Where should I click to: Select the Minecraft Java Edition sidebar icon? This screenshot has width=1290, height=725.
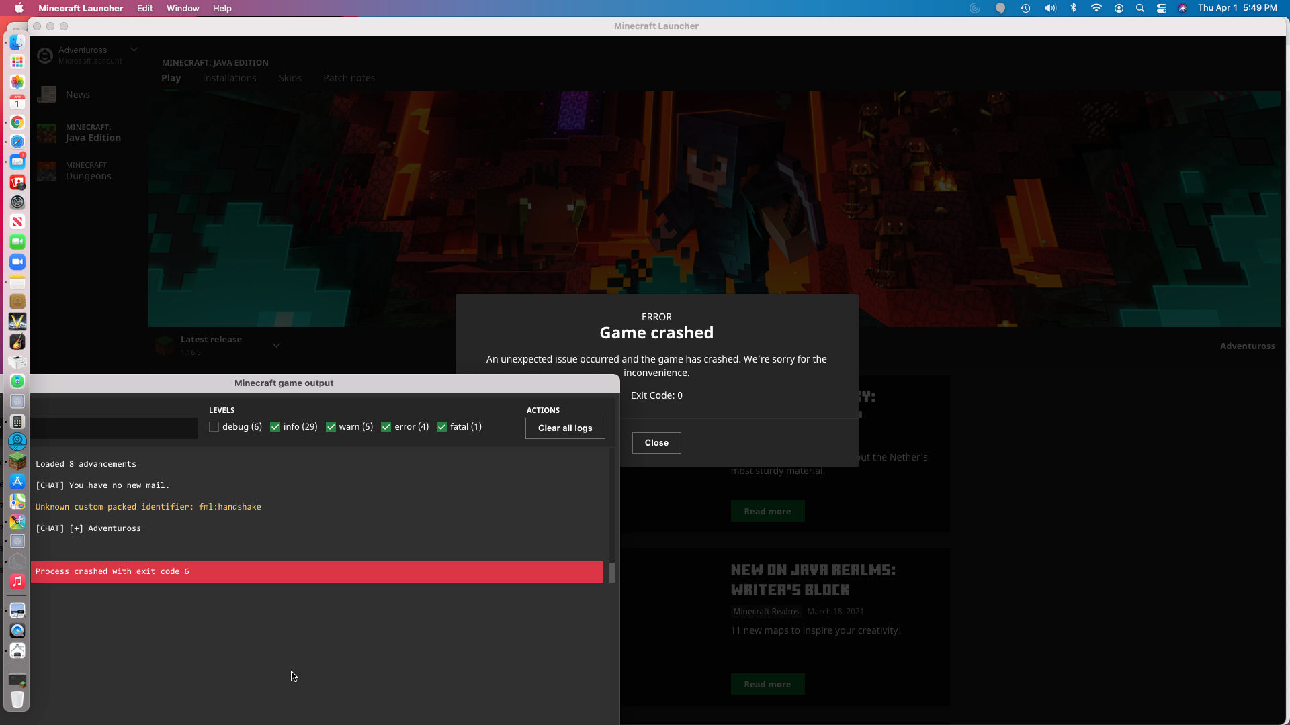47,133
